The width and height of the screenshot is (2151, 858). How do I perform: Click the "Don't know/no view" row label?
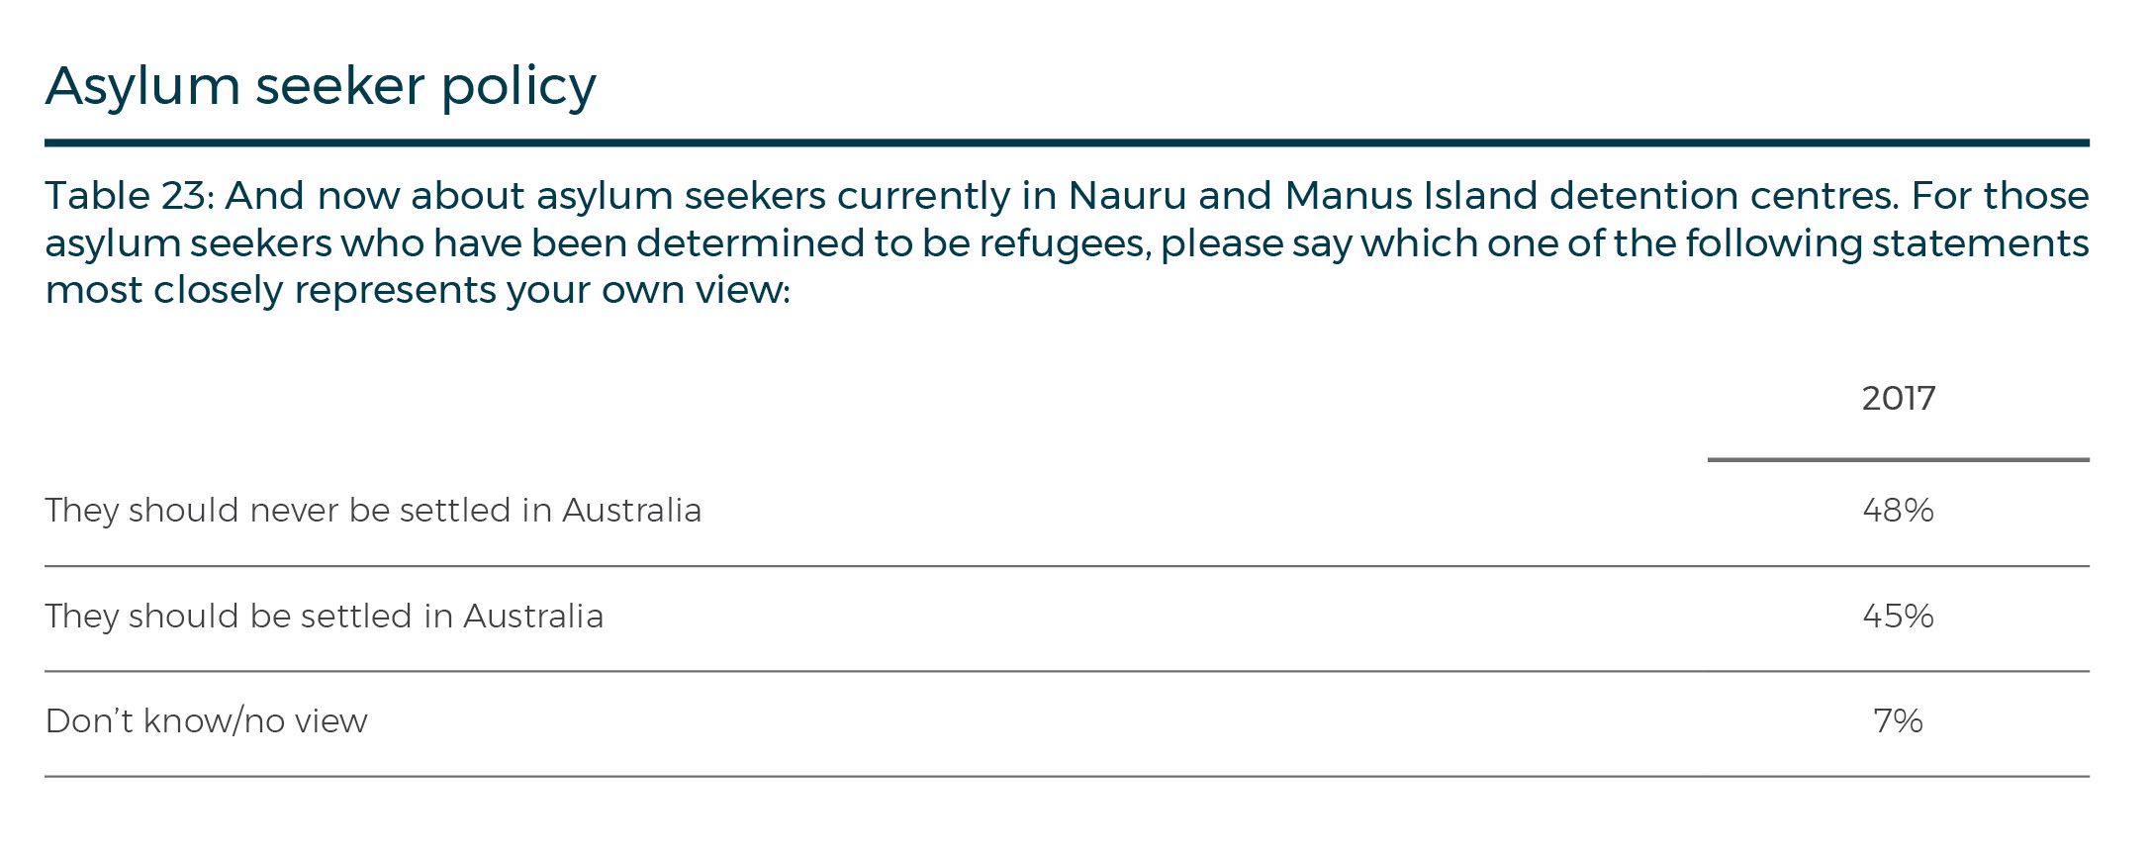click(207, 721)
